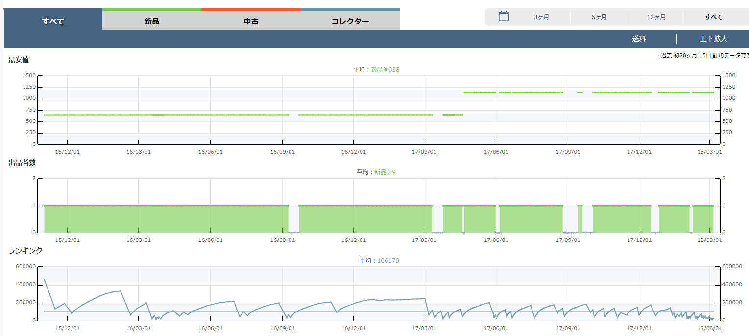
Task: Click the 最安値 chart heading
Action: (19, 60)
